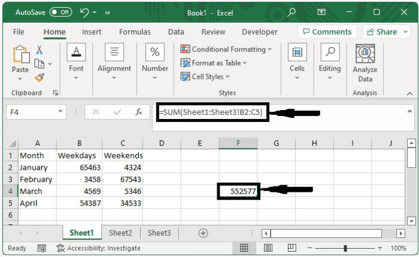Viewport: 419px width, 257px height.
Task: Open the Undo history dropdown arrow
Action: point(95,13)
